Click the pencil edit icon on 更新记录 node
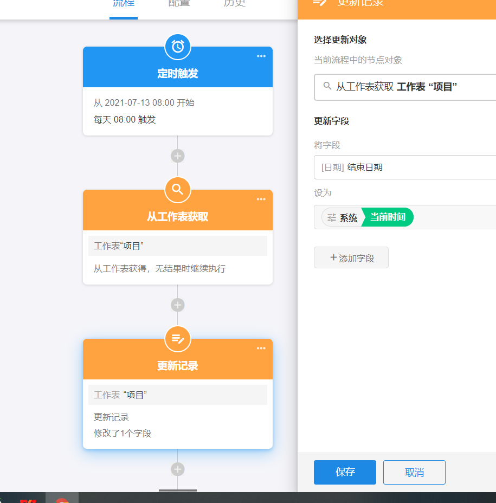Image resolution: width=496 pixels, height=503 pixels. [x=178, y=339]
